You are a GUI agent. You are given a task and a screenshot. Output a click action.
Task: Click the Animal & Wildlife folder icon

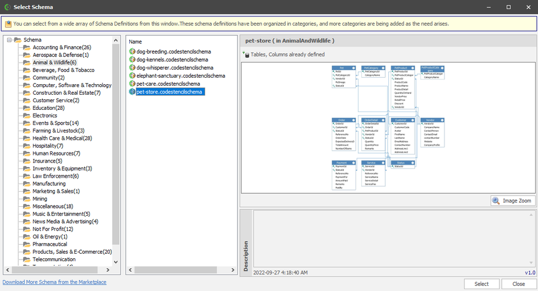pyautogui.click(x=26, y=63)
